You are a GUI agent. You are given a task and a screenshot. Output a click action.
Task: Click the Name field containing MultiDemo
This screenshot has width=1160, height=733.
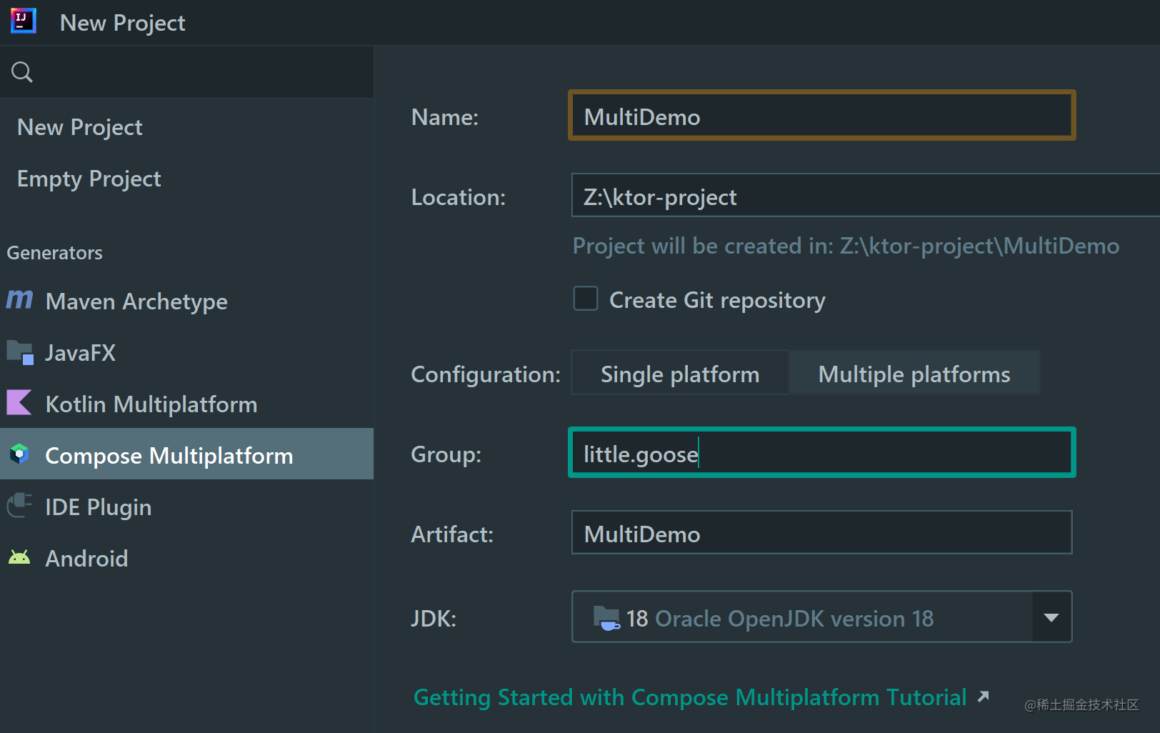(x=821, y=116)
